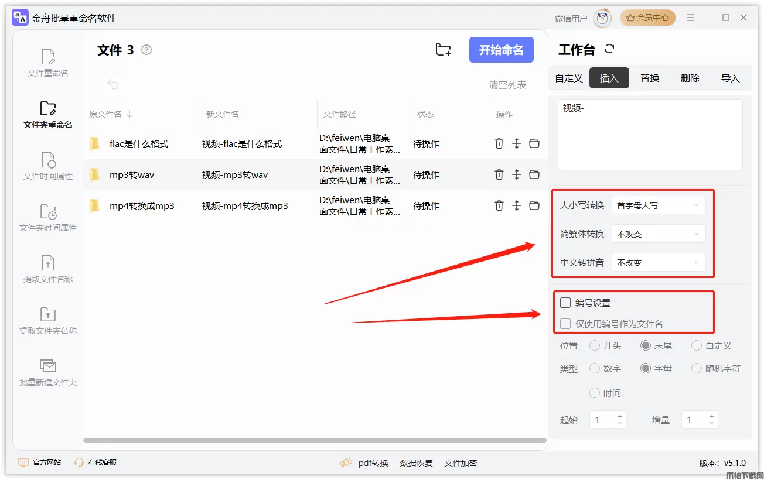Click move icon for mp4转换成mp3 row
Screen dimensions: 764x480
pos(516,205)
